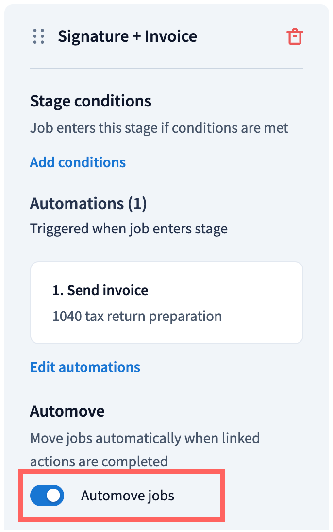Click the text about conditions being met
The image size is (333, 532).
tap(159, 128)
